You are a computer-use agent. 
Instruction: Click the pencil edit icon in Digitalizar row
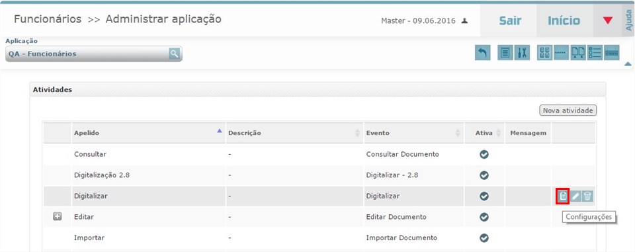pos(575,196)
